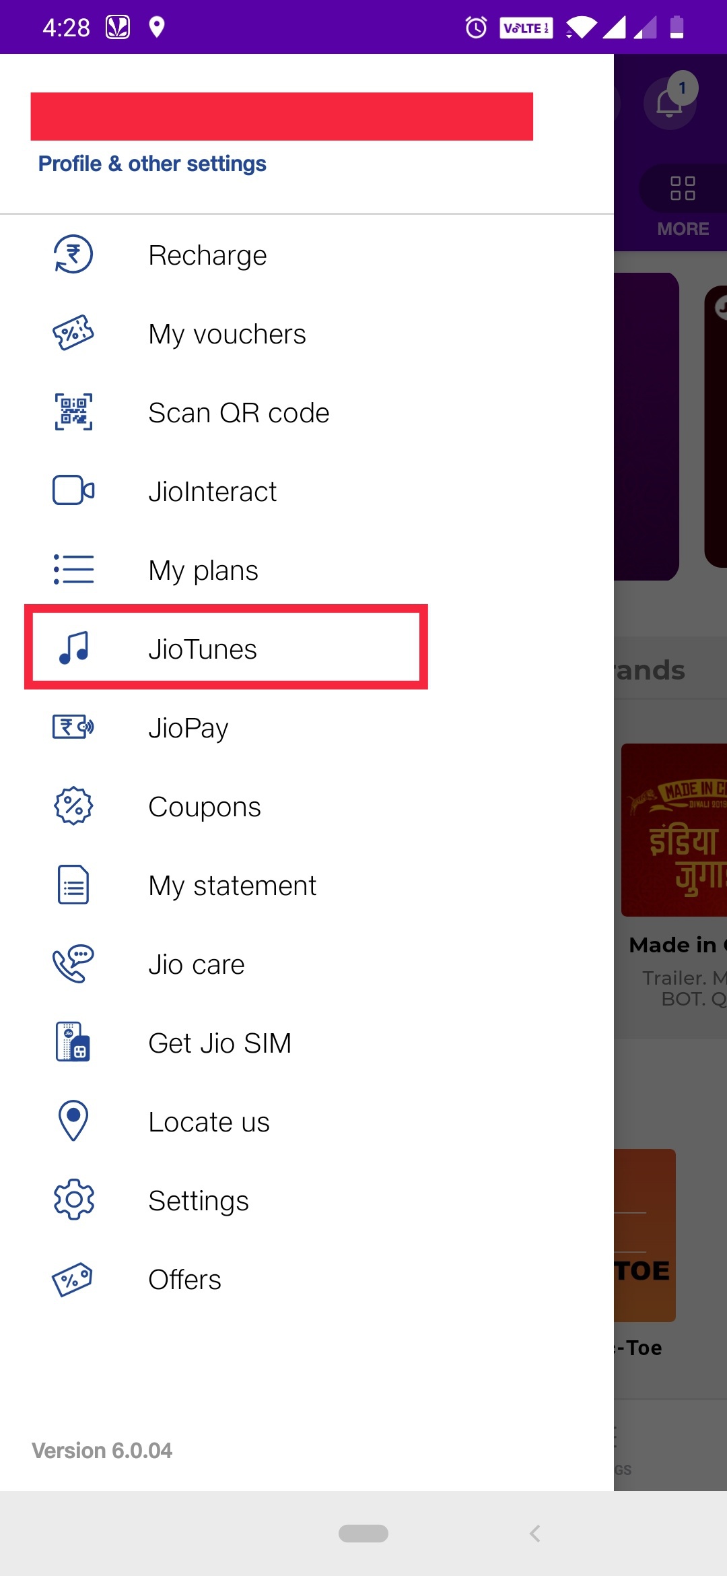This screenshot has width=727, height=1576.
Task: Open the My vouchers ticket icon
Action: click(73, 333)
